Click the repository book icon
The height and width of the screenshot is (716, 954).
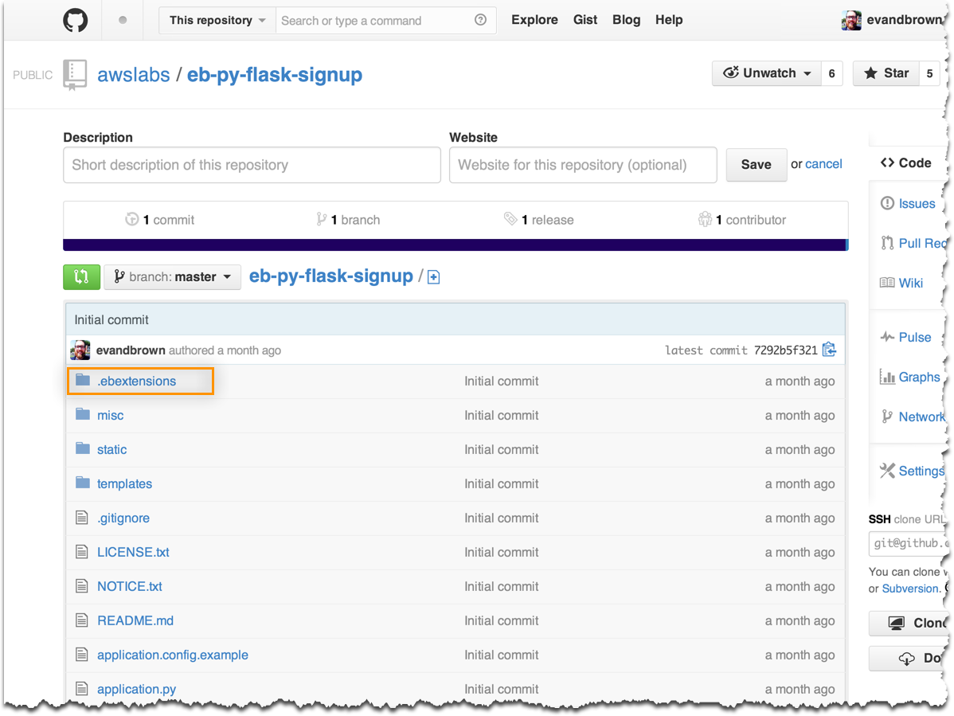coord(75,75)
